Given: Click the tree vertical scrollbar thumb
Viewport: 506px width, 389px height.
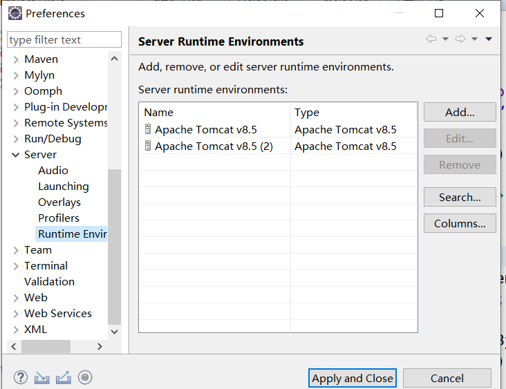Looking at the screenshot, I should pos(114,247).
